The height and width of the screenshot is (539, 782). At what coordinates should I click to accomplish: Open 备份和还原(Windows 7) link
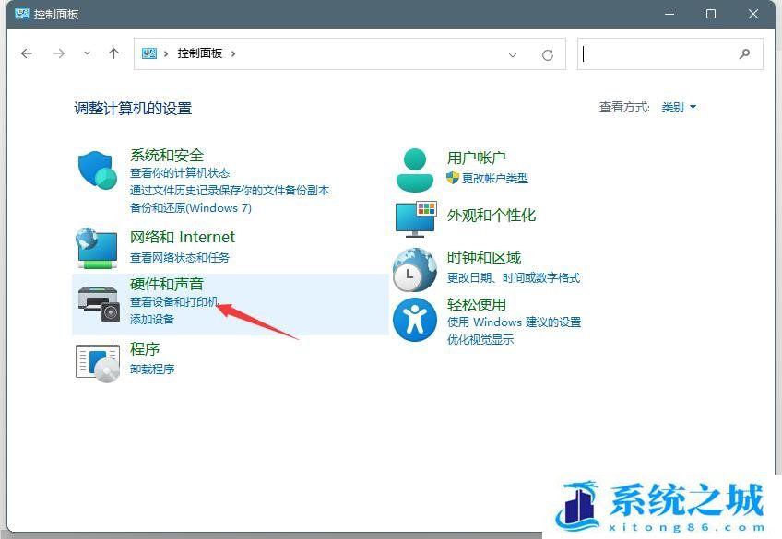pyautogui.click(x=191, y=207)
